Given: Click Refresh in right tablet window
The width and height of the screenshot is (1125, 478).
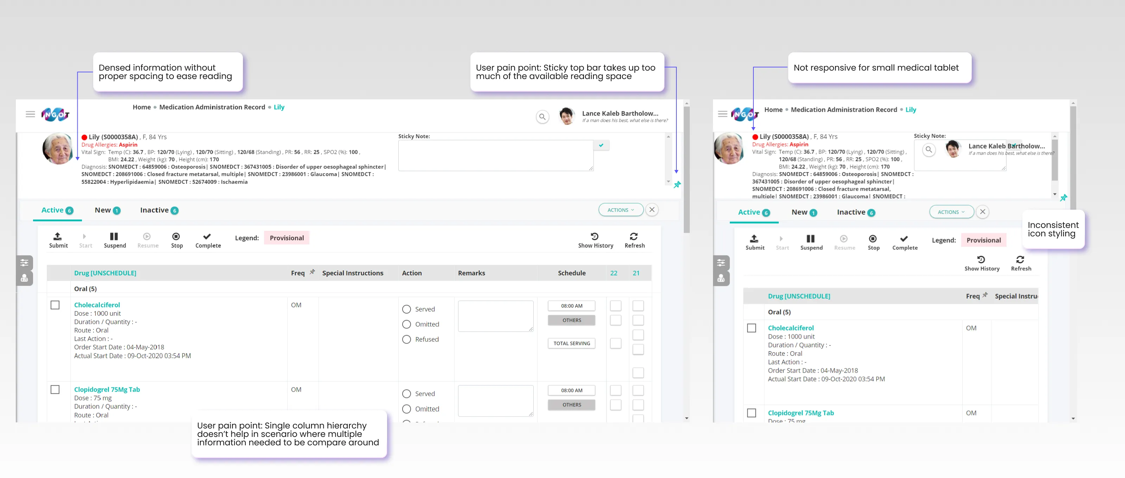Looking at the screenshot, I should coord(1021,263).
